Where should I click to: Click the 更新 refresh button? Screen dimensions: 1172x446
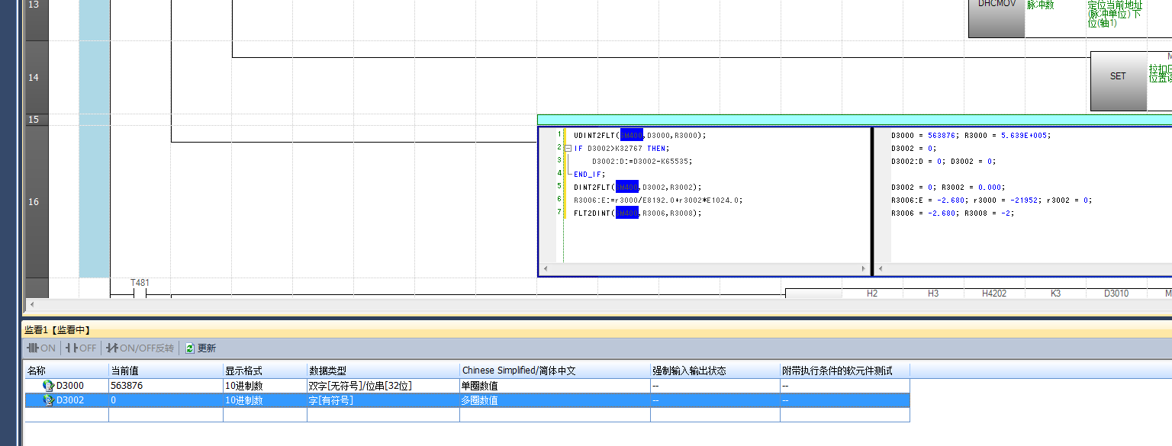coord(201,348)
